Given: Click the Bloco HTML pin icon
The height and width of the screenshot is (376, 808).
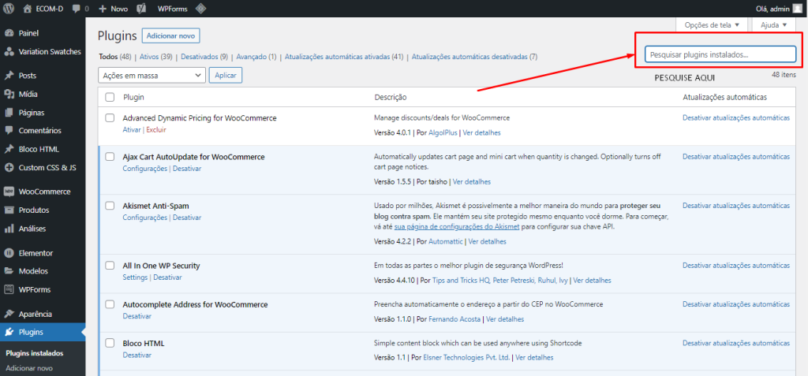Looking at the screenshot, I should (9, 149).
